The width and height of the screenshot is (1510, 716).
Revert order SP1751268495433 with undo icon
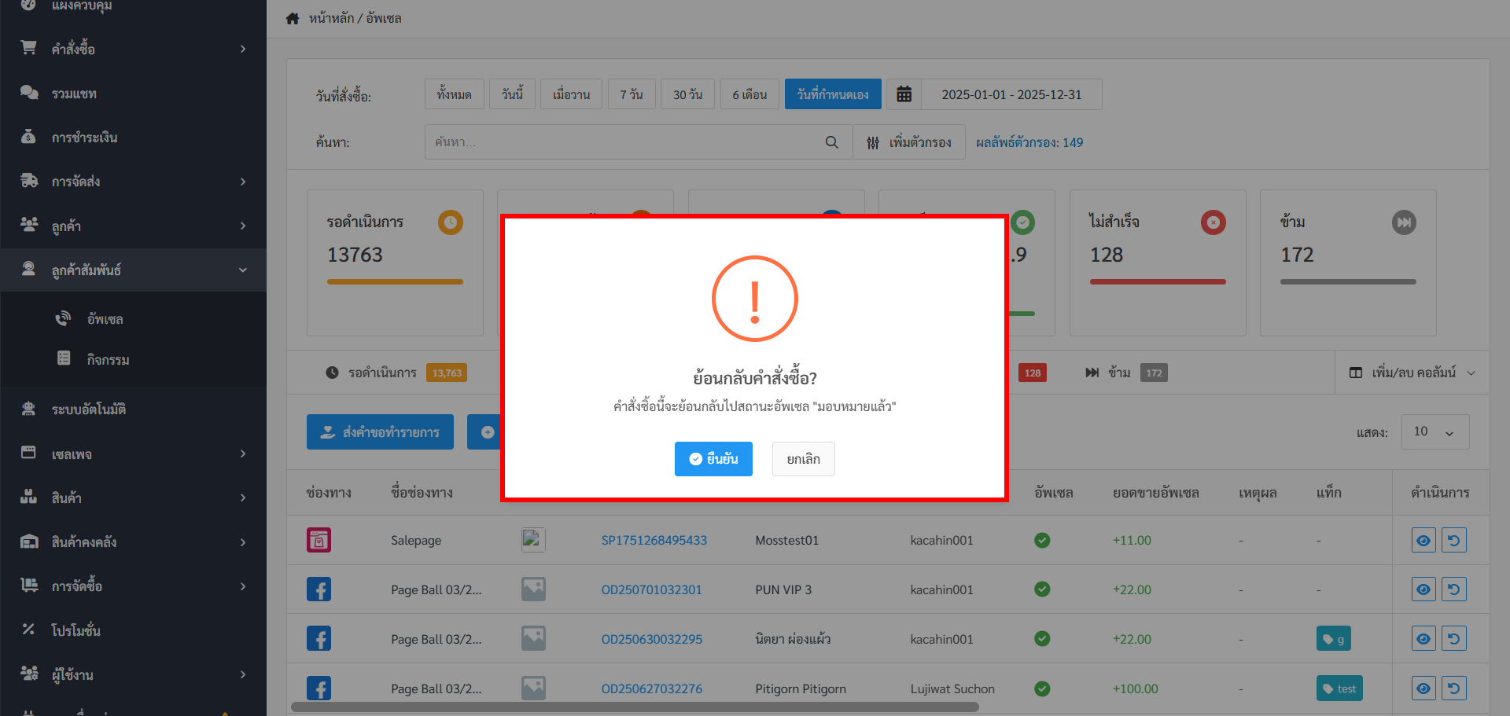point(1453,540)
